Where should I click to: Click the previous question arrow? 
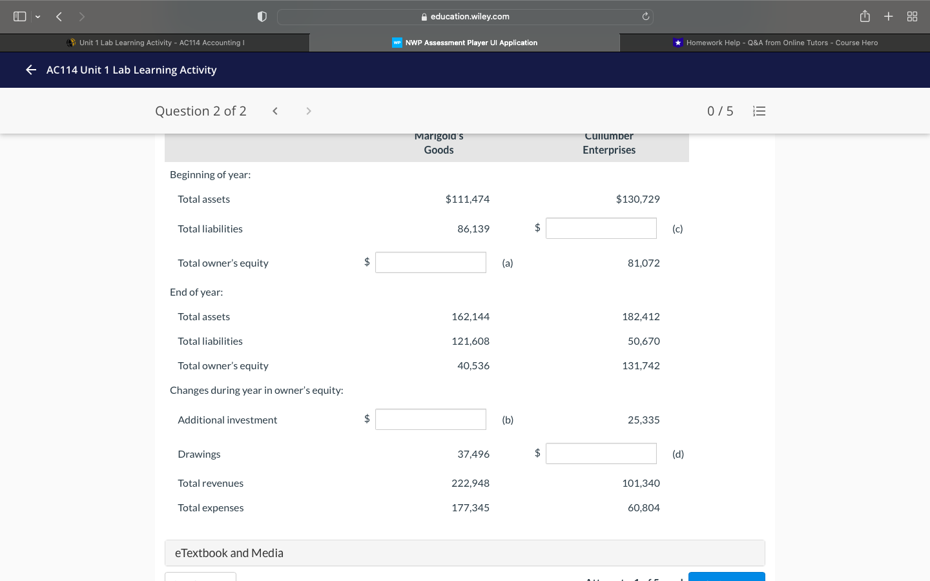click(274, 110)
